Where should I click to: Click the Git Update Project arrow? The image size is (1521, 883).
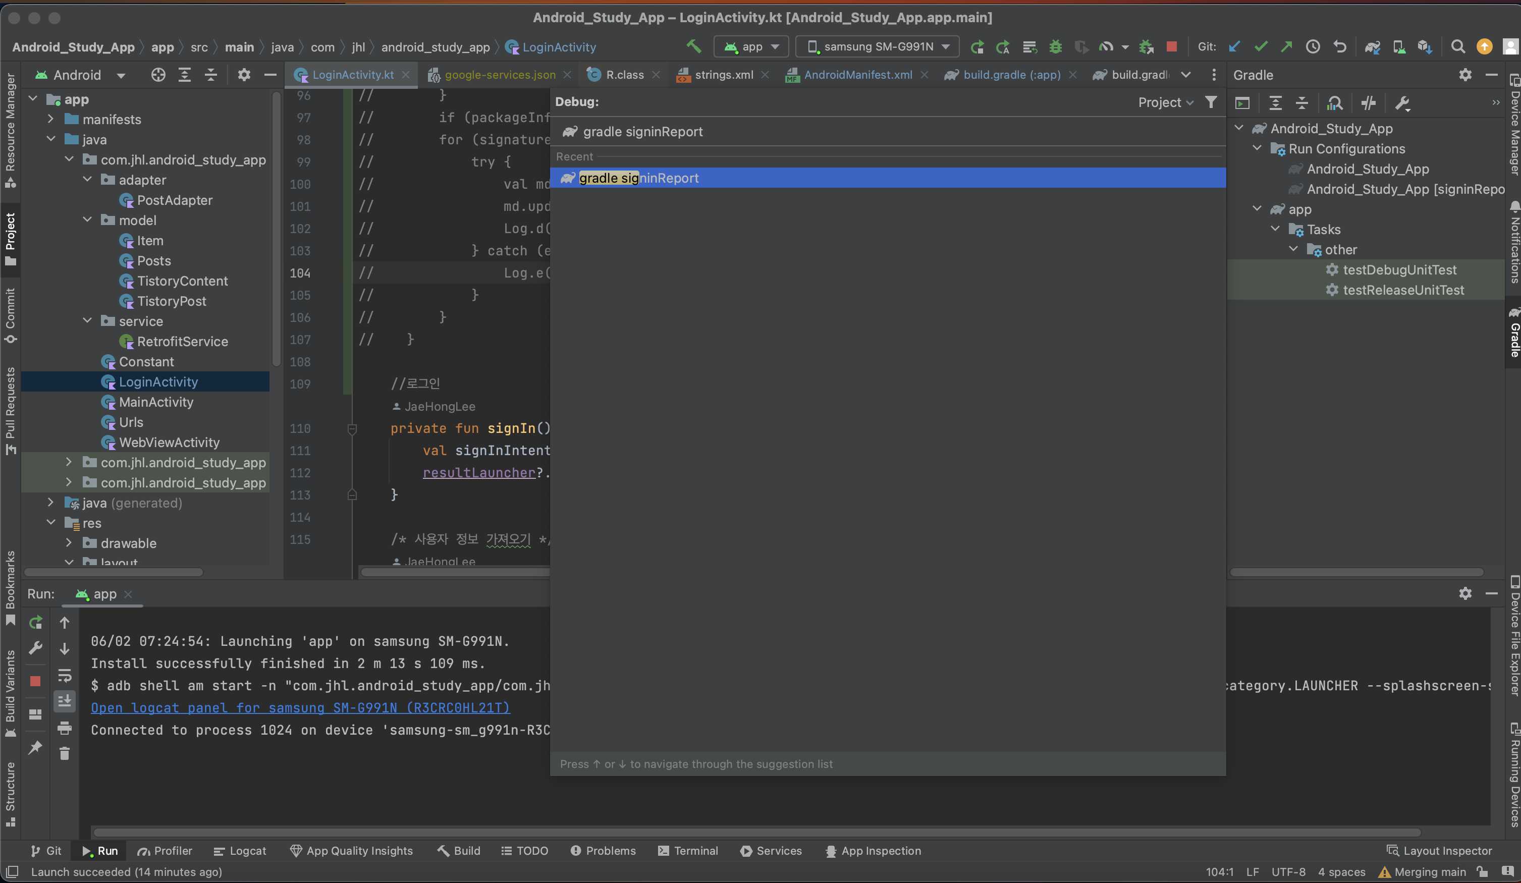tap(1234, 46)
